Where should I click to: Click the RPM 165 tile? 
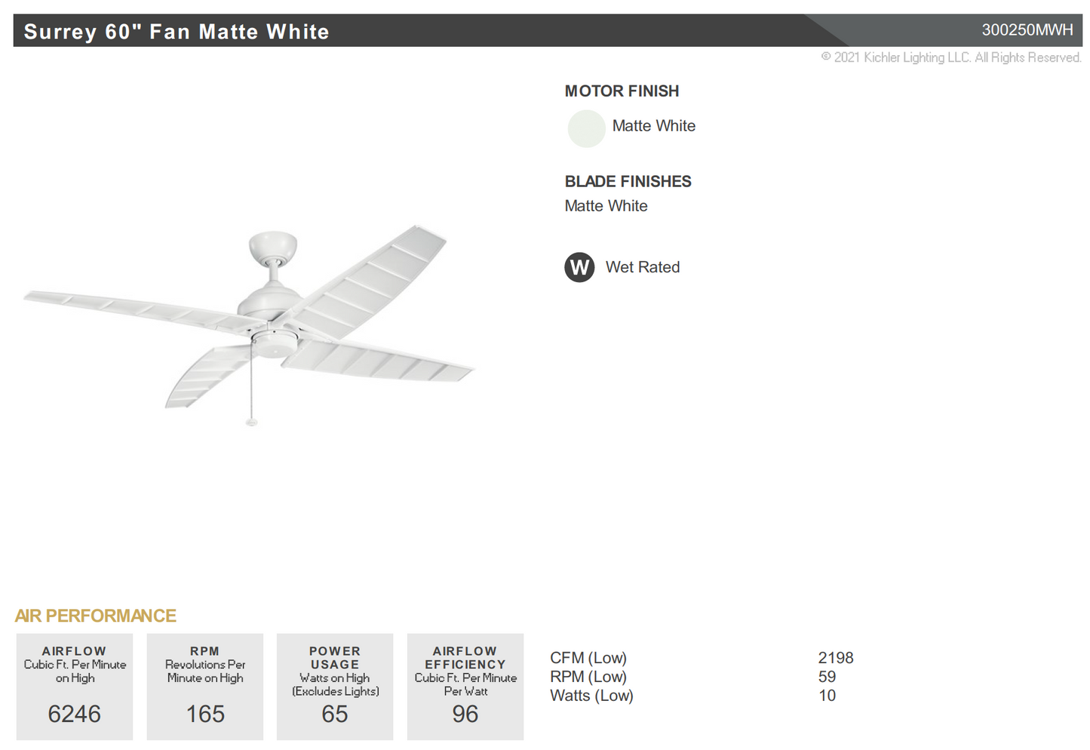pyautogui.click(x=205, y=686)
